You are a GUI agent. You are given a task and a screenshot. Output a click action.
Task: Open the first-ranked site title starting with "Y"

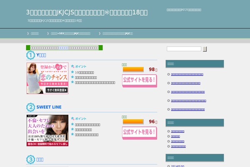(41, 55)
